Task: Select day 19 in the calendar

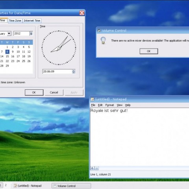Action: point(29,56)
